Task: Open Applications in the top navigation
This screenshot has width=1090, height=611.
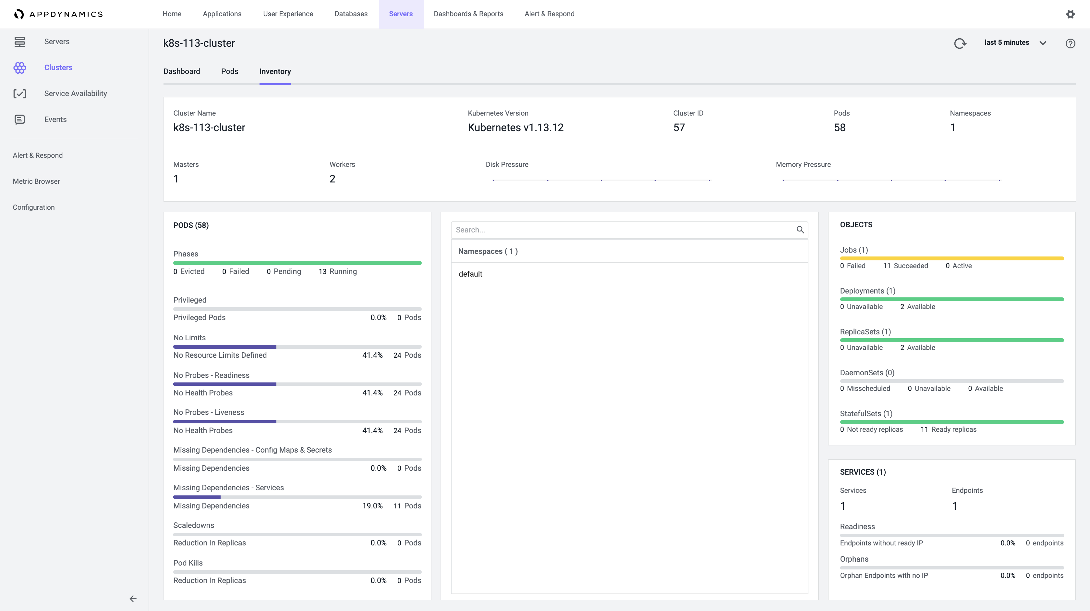Action: click(222, 14)
